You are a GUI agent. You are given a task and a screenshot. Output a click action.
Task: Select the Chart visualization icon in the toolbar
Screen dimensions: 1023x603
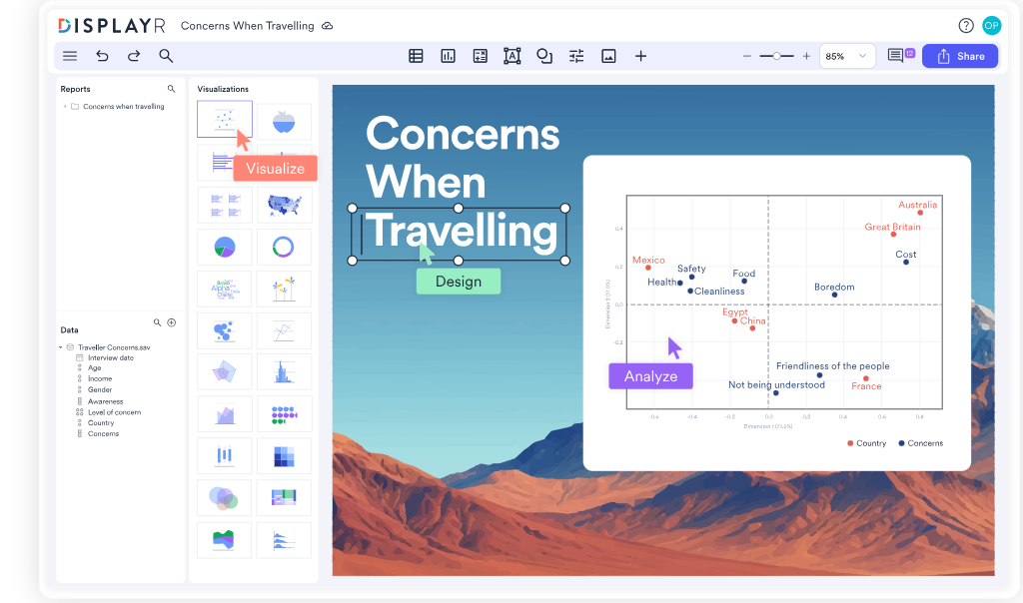448,56
